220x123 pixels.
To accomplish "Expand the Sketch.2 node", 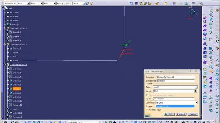I will tap(8, 37).
